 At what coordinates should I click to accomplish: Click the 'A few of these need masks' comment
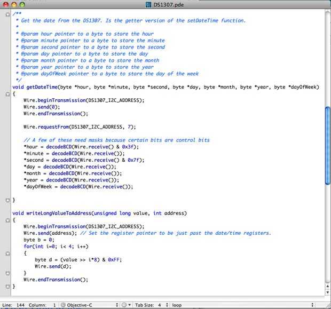tap(116, 140)
